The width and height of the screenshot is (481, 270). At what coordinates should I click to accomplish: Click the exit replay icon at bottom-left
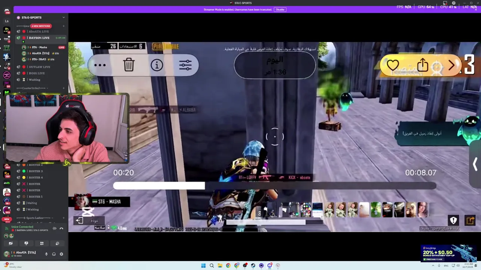[79, 220]
